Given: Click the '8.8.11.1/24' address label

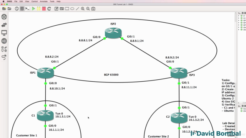Looking at the screenshot, I should click(189, 87).
